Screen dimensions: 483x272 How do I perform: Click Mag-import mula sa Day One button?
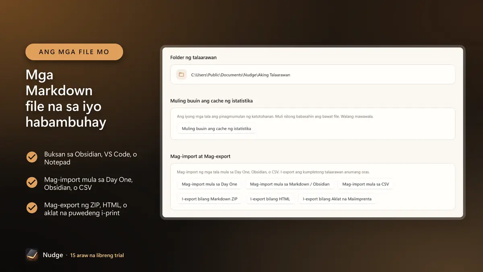pyautogui.click(x=209, y=184)
